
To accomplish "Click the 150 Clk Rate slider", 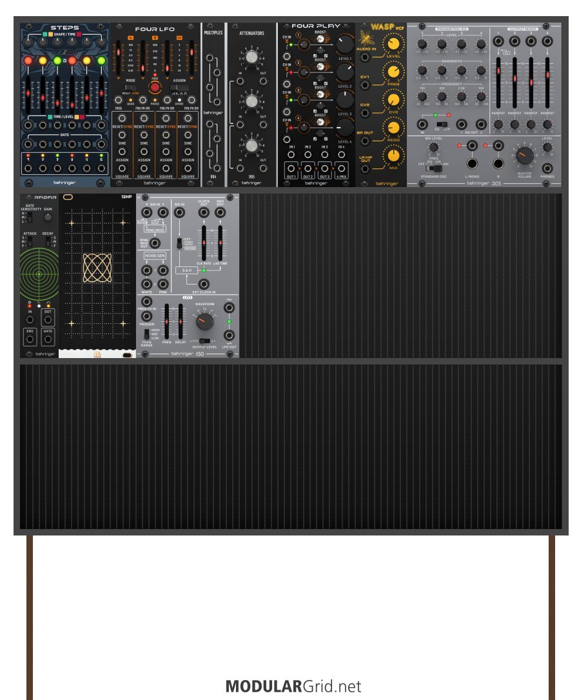I will [204, 243].
